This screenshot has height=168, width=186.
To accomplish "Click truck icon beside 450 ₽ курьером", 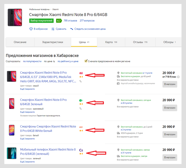I will [x=118, y=133].
